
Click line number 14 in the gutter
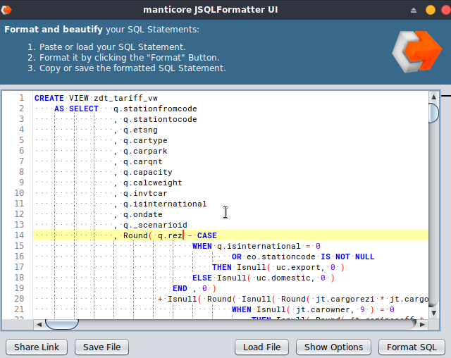19,235
